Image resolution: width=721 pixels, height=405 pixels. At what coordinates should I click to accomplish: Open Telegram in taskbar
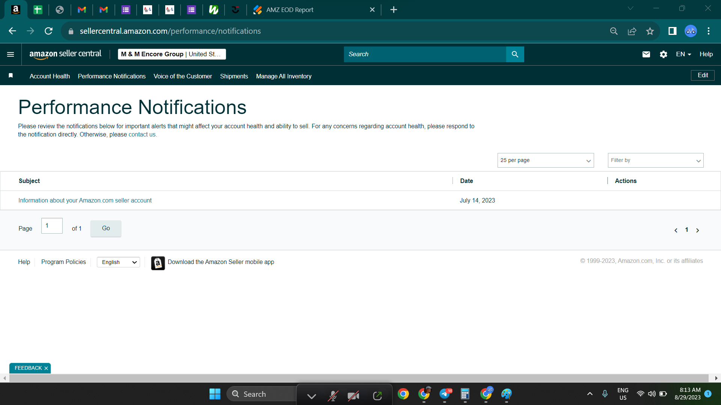(445, 394)
